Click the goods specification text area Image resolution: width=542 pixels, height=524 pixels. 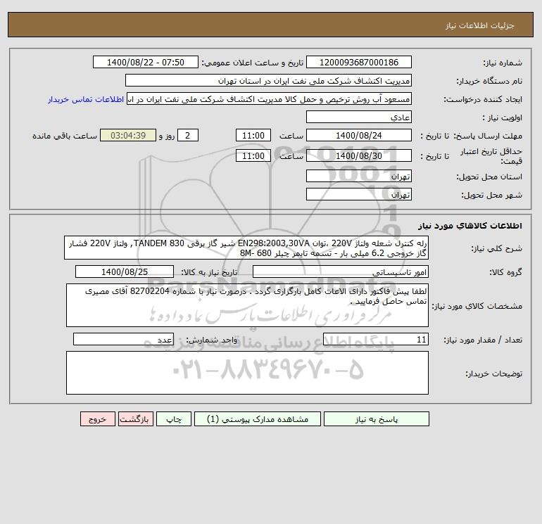point(247,305)
